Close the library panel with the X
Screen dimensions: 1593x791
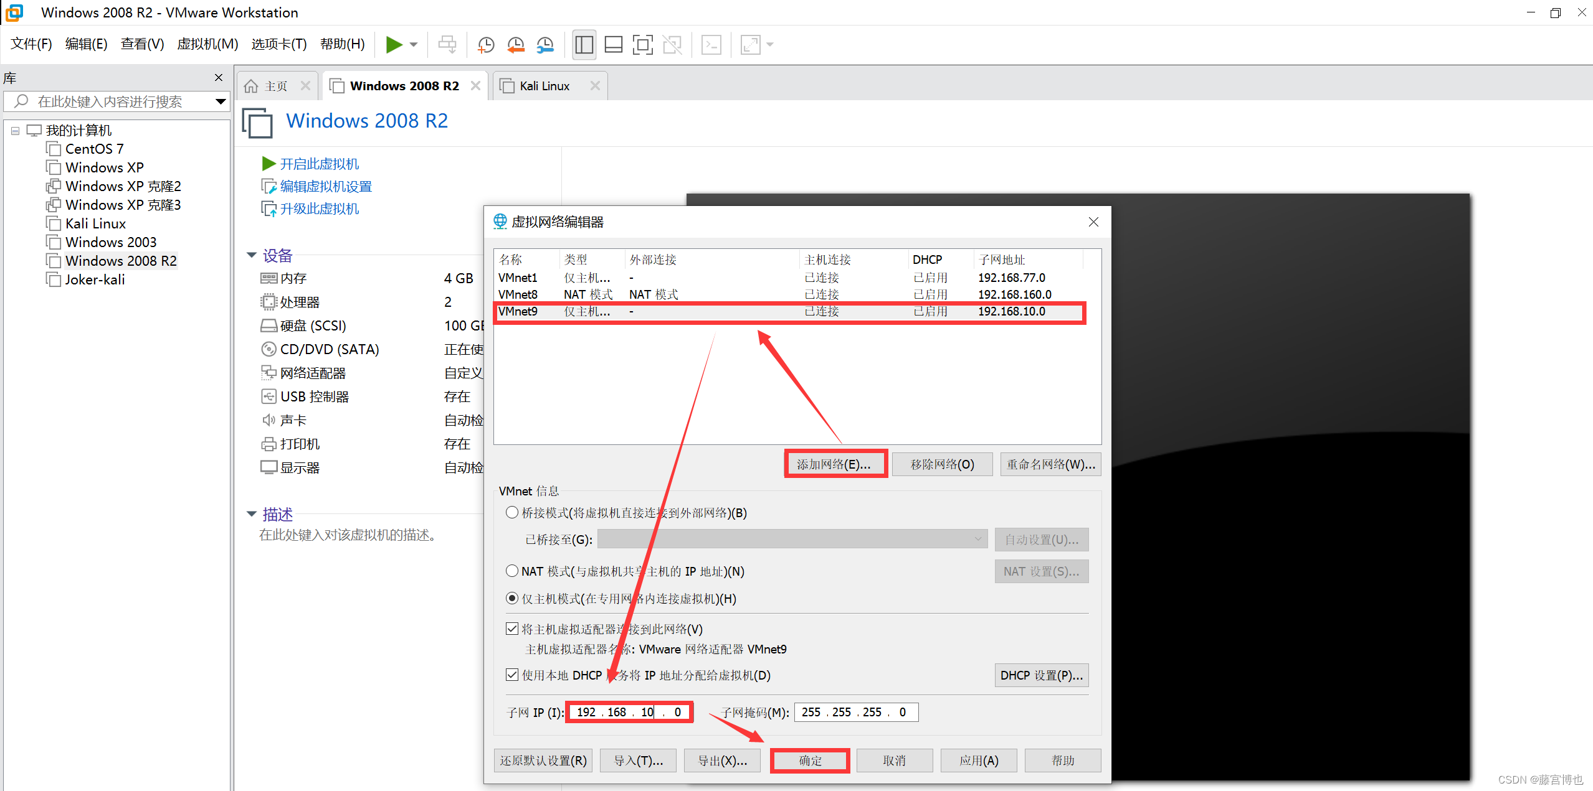click(219, 78)
